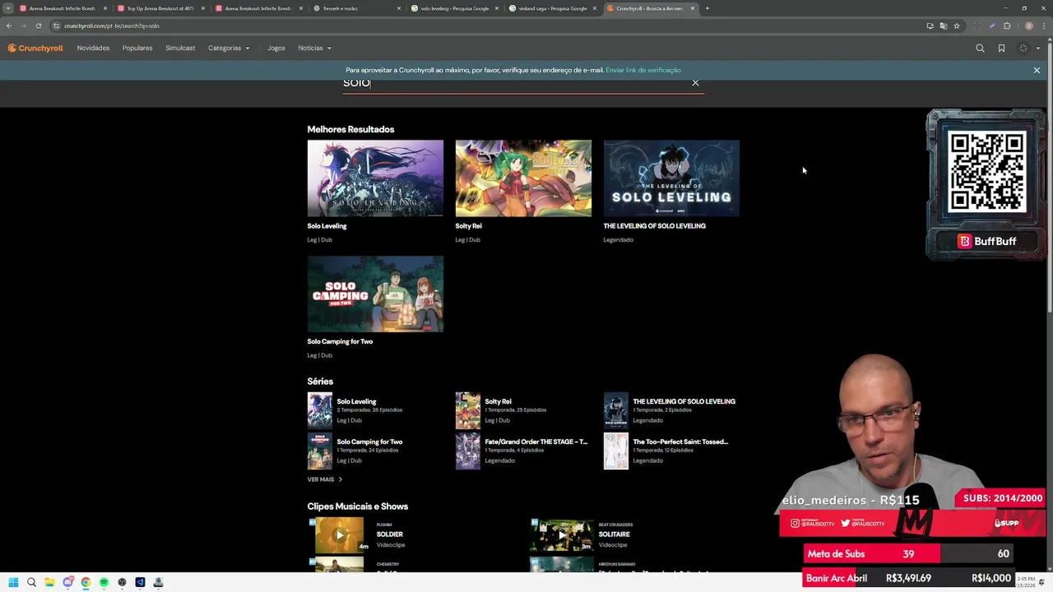Image resolution: width=1053 pixels, height=592 pixels.
Task: Open Solo Camping for Two title link
Action: point(340,342)
